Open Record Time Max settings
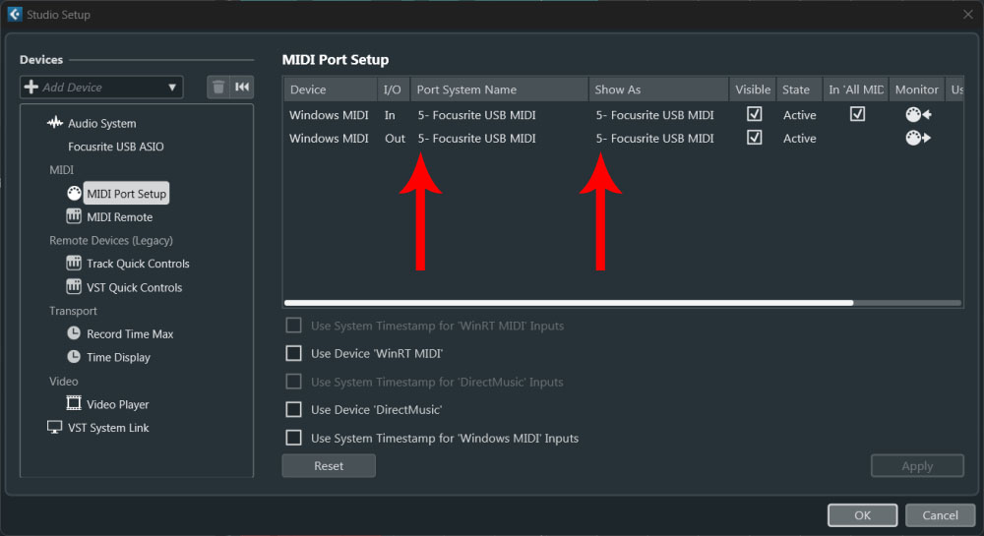Viewport: 984px width, 536px height. tap(130, 334)
